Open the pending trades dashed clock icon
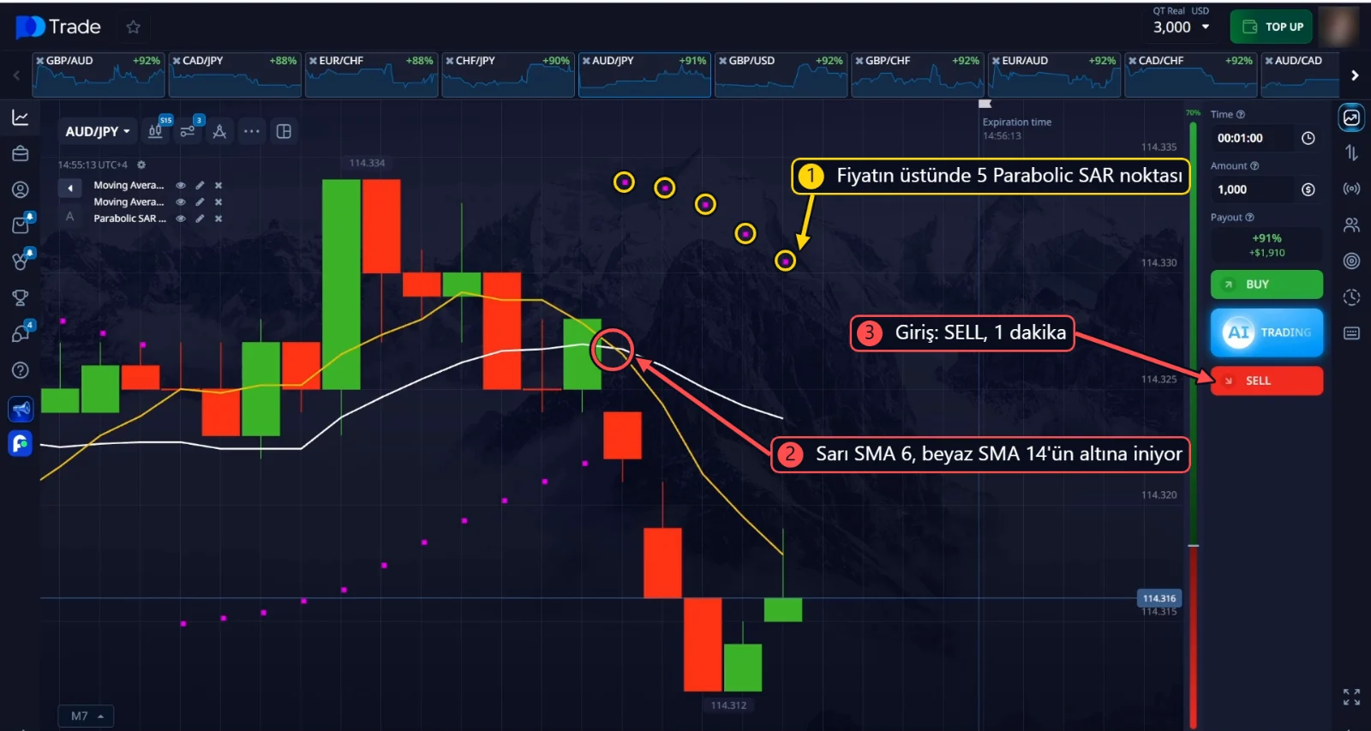 (1351, 297)
